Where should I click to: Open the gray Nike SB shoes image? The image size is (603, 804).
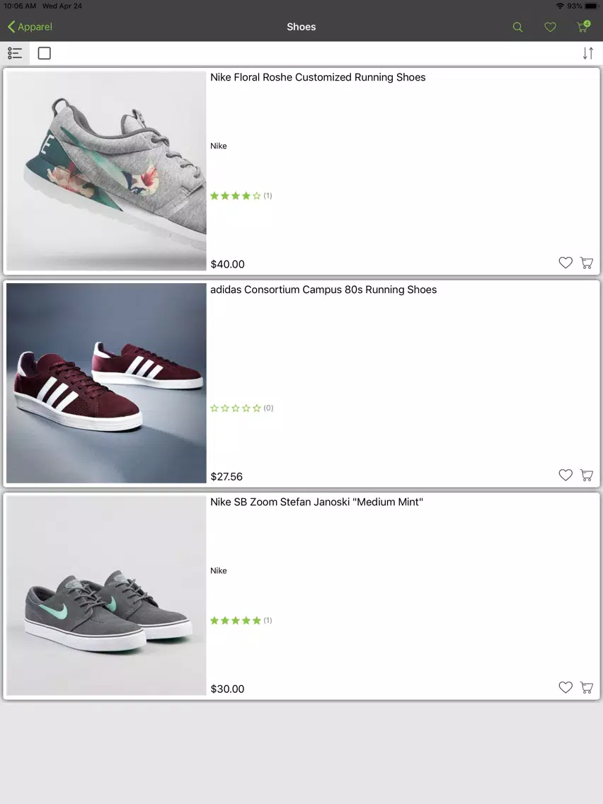(106, 595)
